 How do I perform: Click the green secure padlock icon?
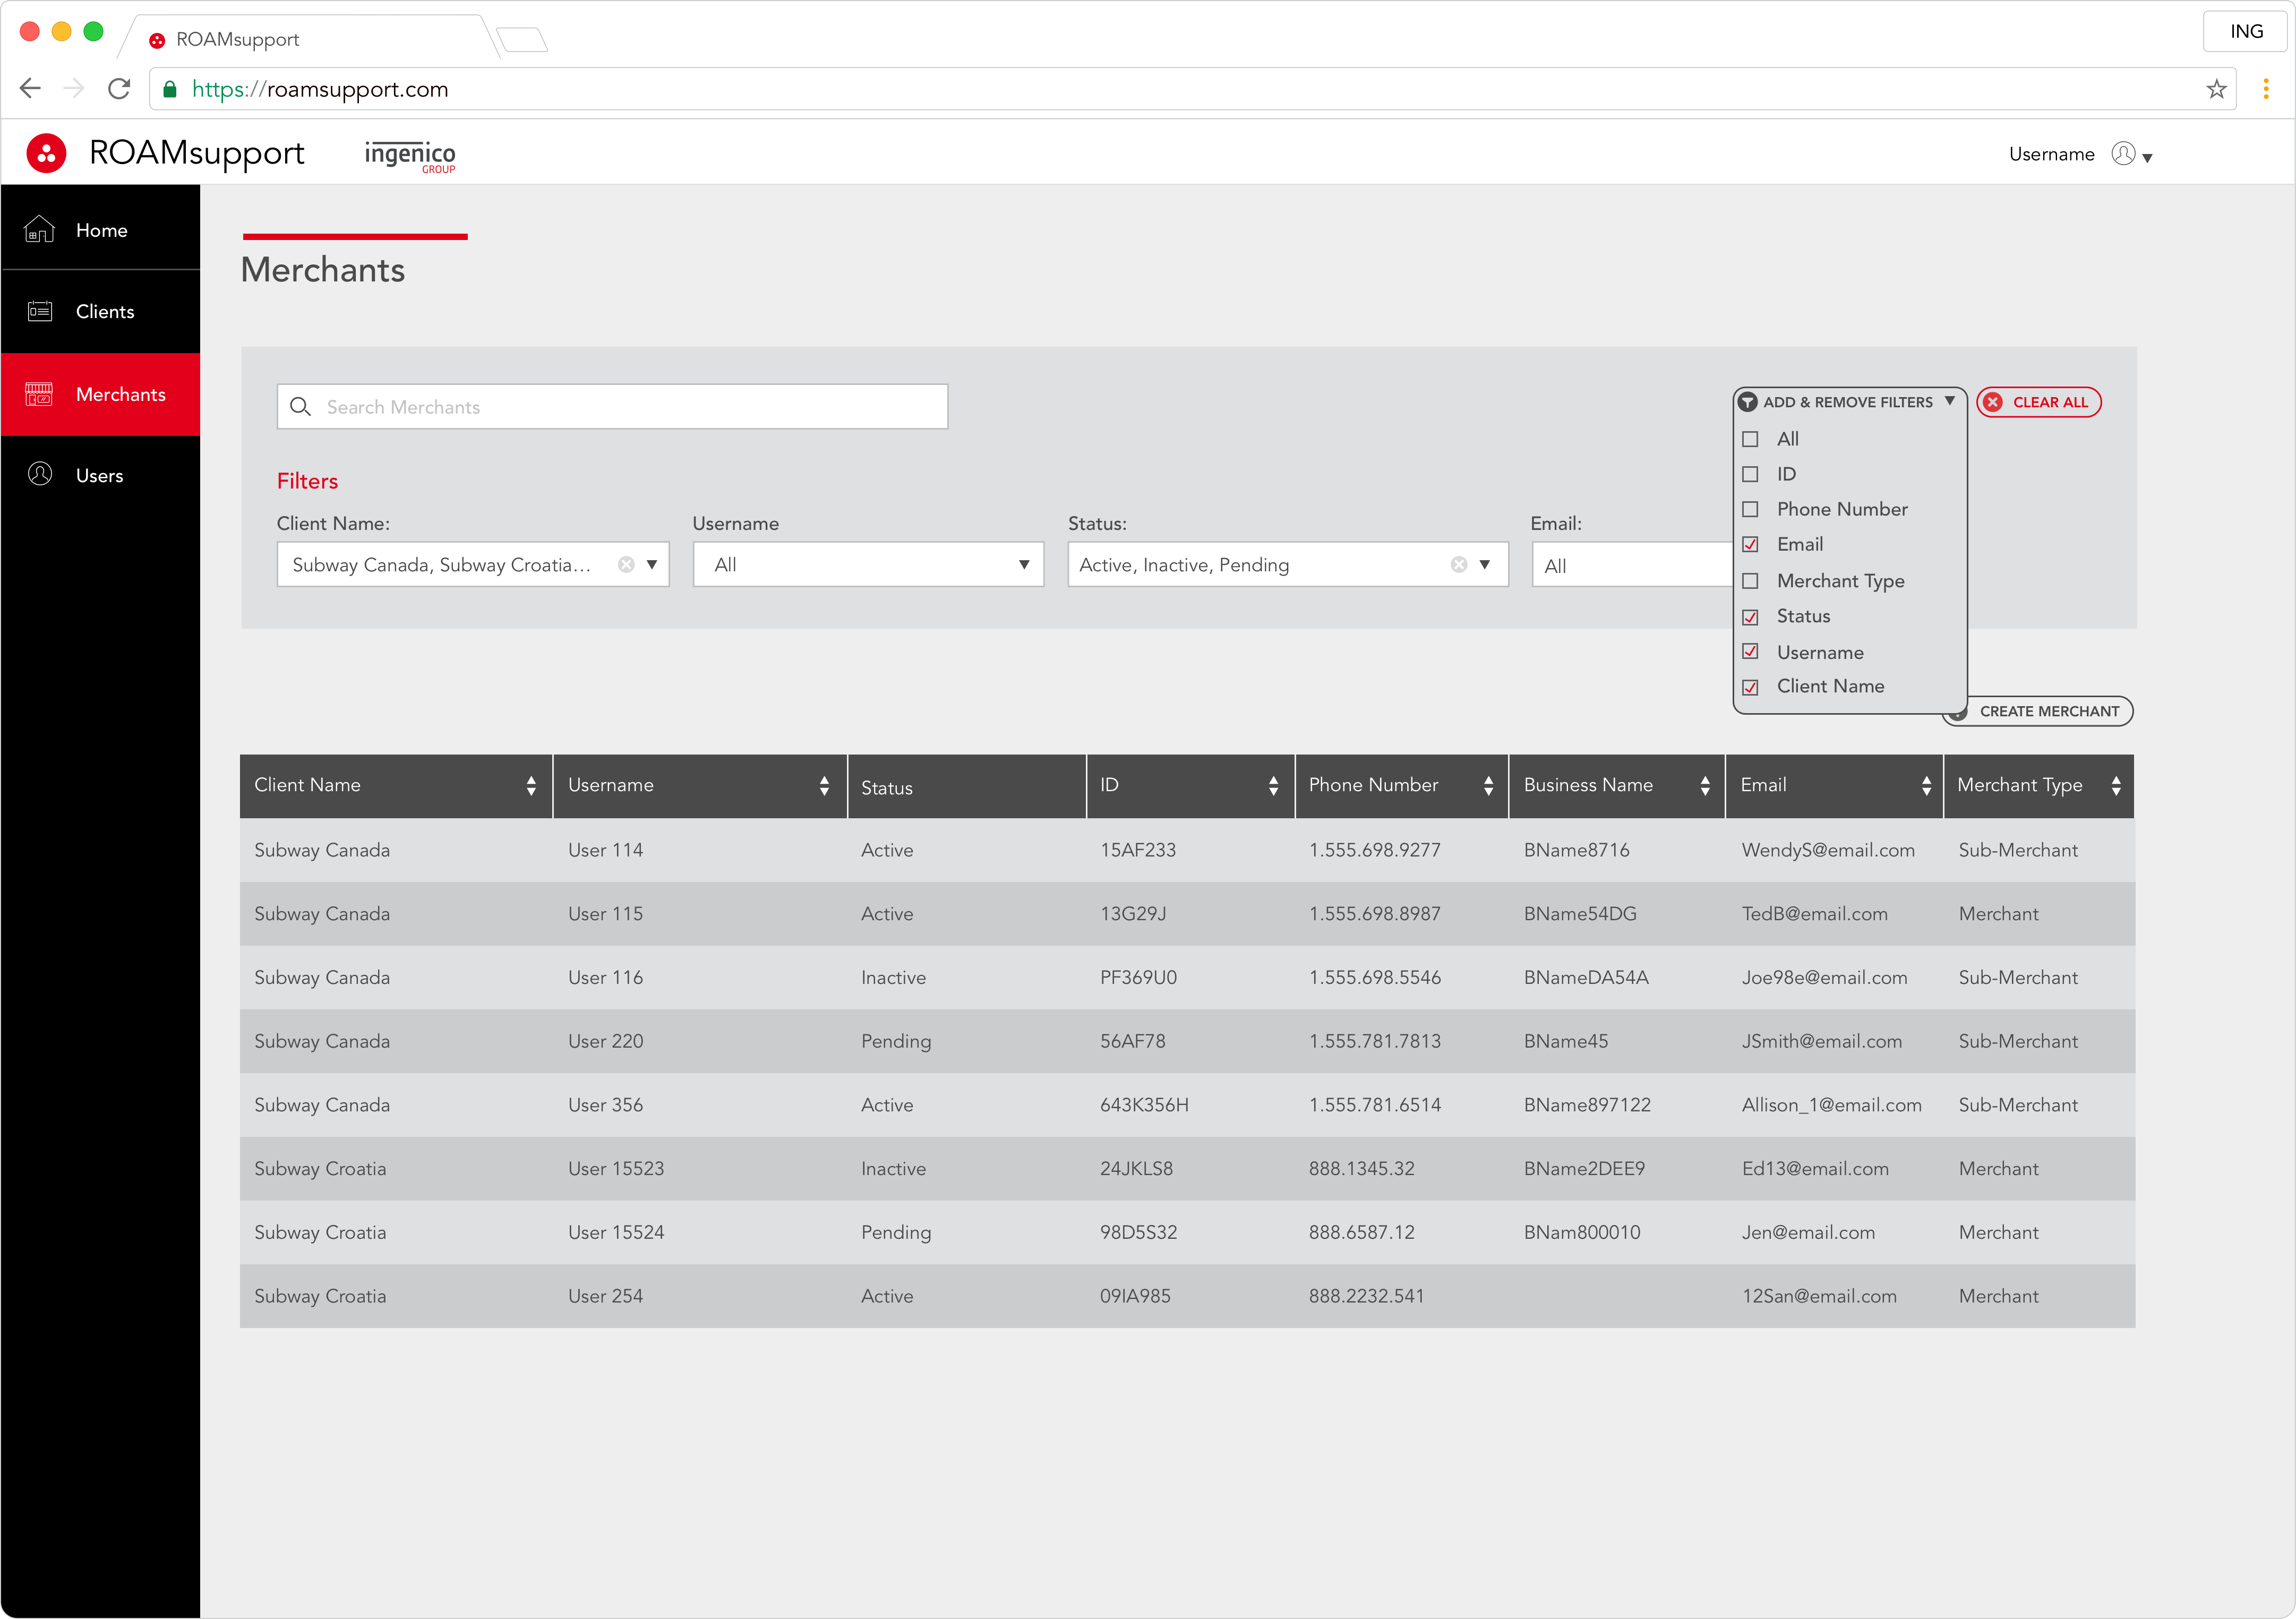(170, 89)
